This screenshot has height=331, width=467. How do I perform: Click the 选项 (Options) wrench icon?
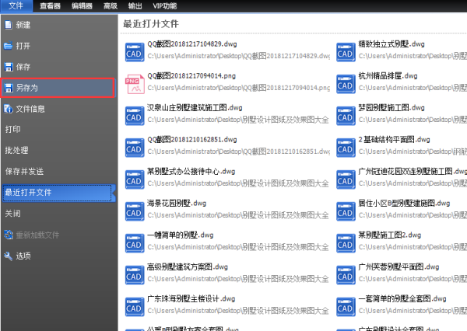(x=9, y=256)
